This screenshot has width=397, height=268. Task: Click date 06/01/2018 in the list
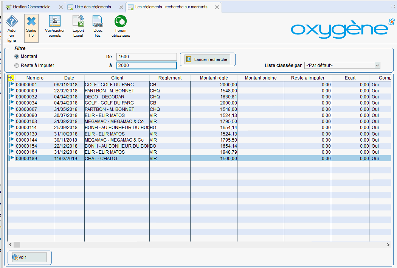point(66,84)
